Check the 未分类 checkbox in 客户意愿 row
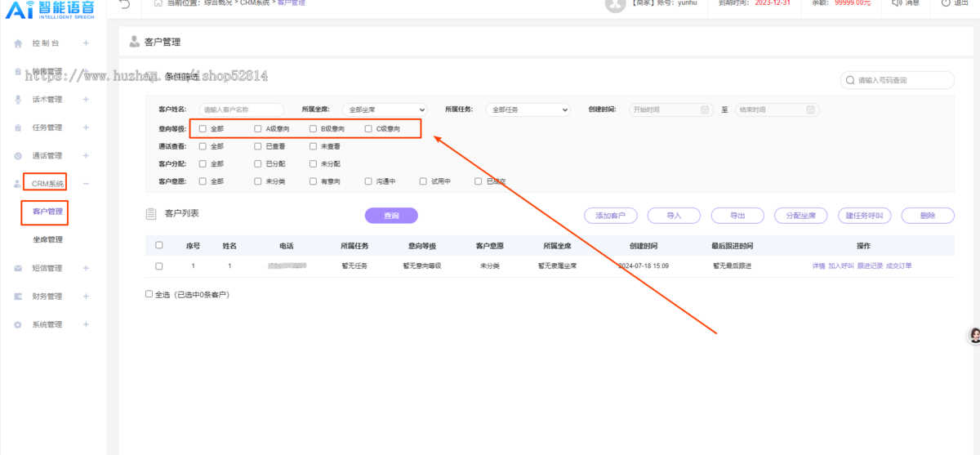980x455 pixels. [x=258, y=181]
